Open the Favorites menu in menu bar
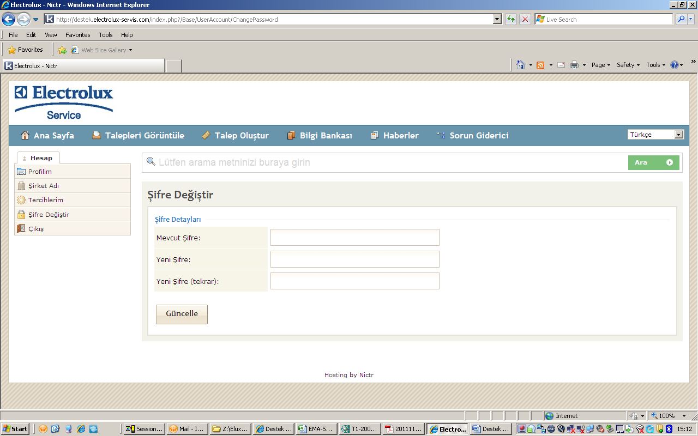Viewport: 698px width, 436px height. (78, 35)
